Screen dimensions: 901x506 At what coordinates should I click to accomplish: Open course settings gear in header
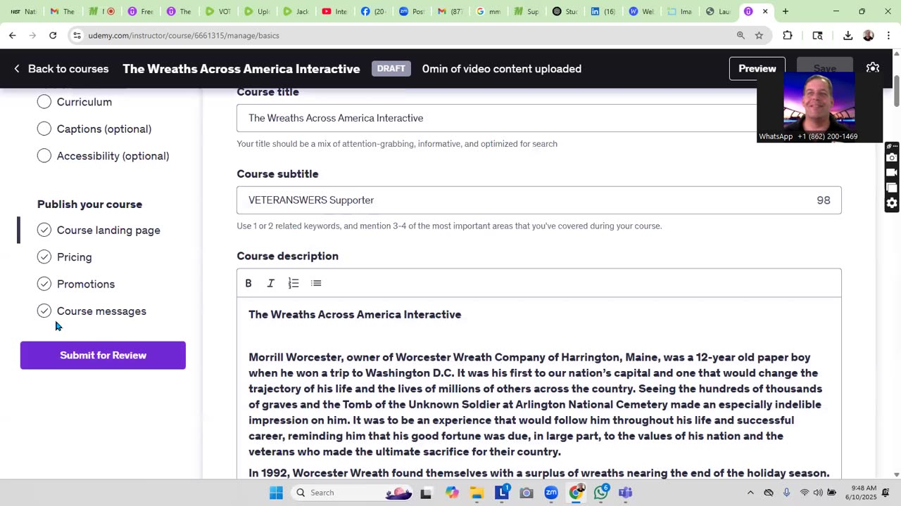click(x=873, y=68)
